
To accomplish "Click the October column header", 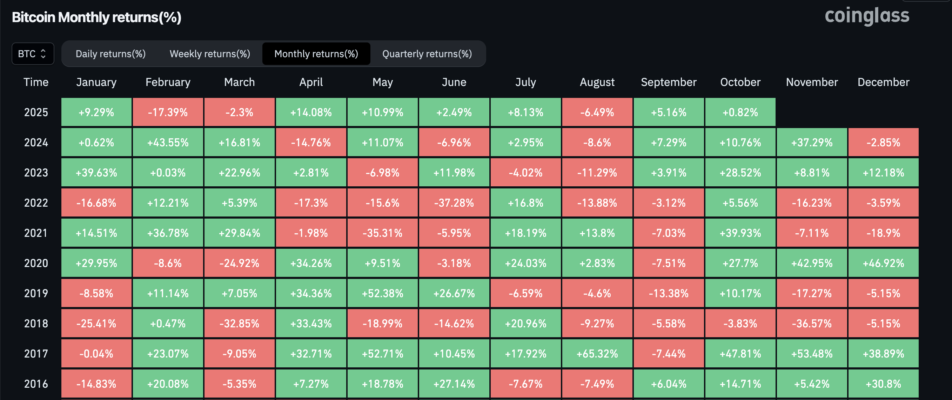I will coord(740,82).
